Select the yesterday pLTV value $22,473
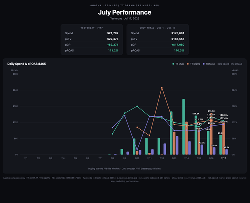This screenshot has width=250, height=203. pos(113,39)
